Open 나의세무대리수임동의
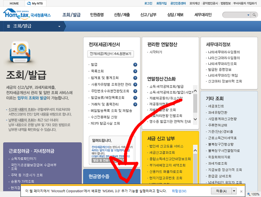 (x=224, y=52)
